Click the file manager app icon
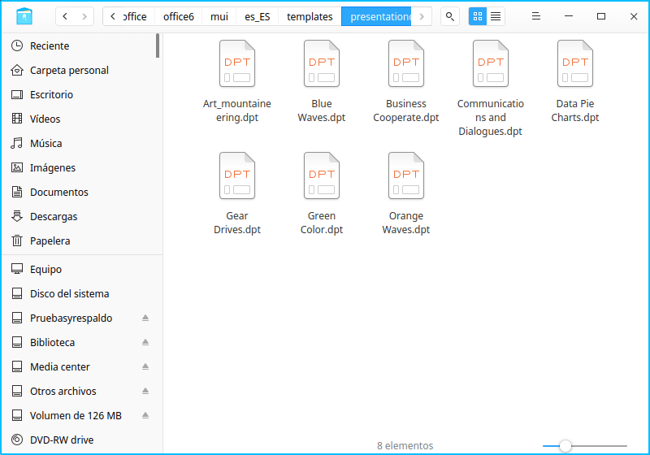Image resolution: width=650 pixels, height=455 pixels. [x=24, y=16]
